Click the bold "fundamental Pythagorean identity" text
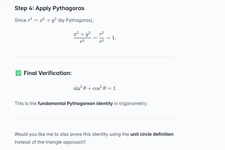This screenshot has height=150, width=225. coord(75,103)
